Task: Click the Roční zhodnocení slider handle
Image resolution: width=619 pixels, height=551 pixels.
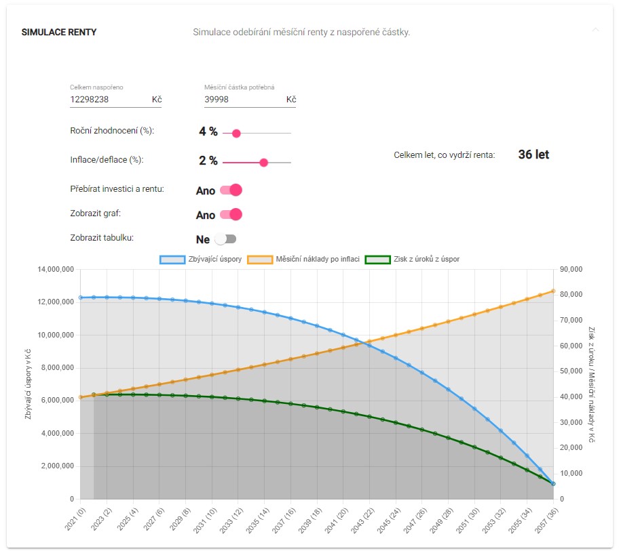Action: (236, 134)
